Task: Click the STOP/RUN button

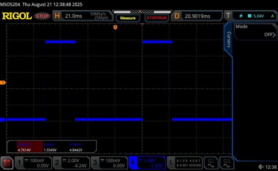Action: [156, 18]
